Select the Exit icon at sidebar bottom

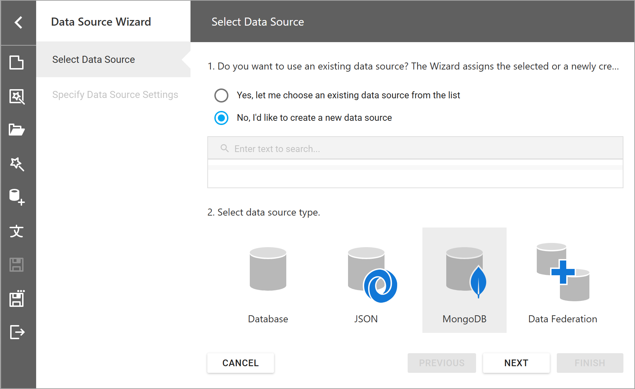(18, 332)
